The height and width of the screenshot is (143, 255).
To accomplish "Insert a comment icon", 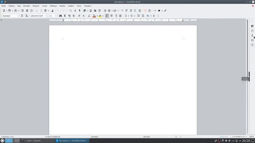I will coord(145,11).
